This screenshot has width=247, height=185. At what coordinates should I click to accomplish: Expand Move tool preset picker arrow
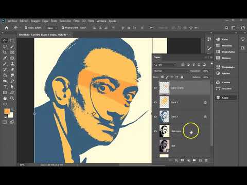(x=20, y=28)
